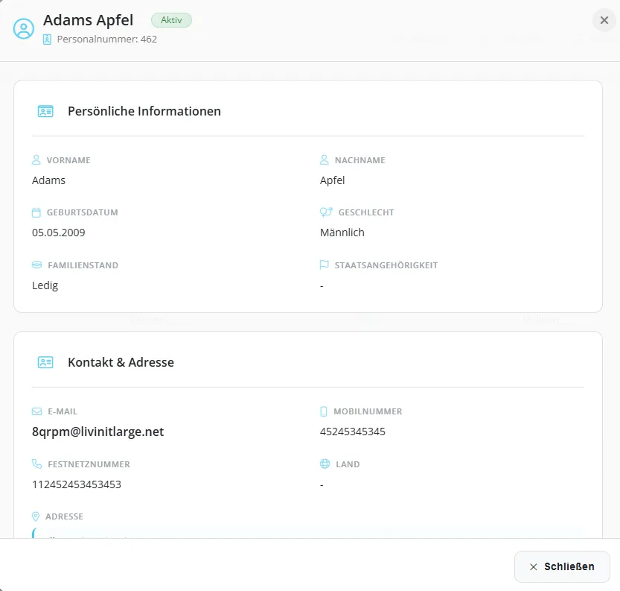The image size is (620, 591).
Task: Click the landline number 112452453453453
Action: tap(77, 484)
